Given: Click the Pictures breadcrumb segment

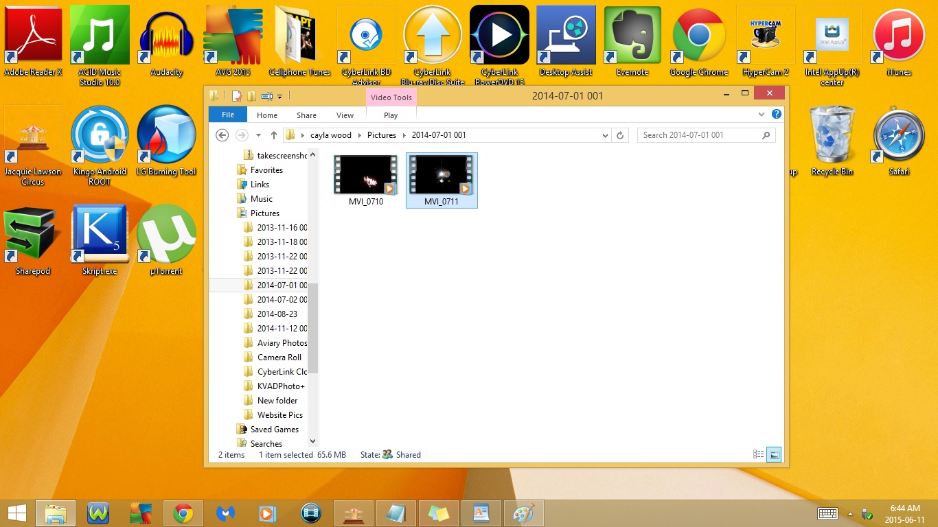Looking at the screenshot, I should pyautogui.click(x=382, y=135).
